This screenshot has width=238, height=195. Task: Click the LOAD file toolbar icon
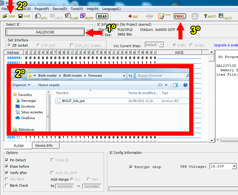click(x=9, y=16)
